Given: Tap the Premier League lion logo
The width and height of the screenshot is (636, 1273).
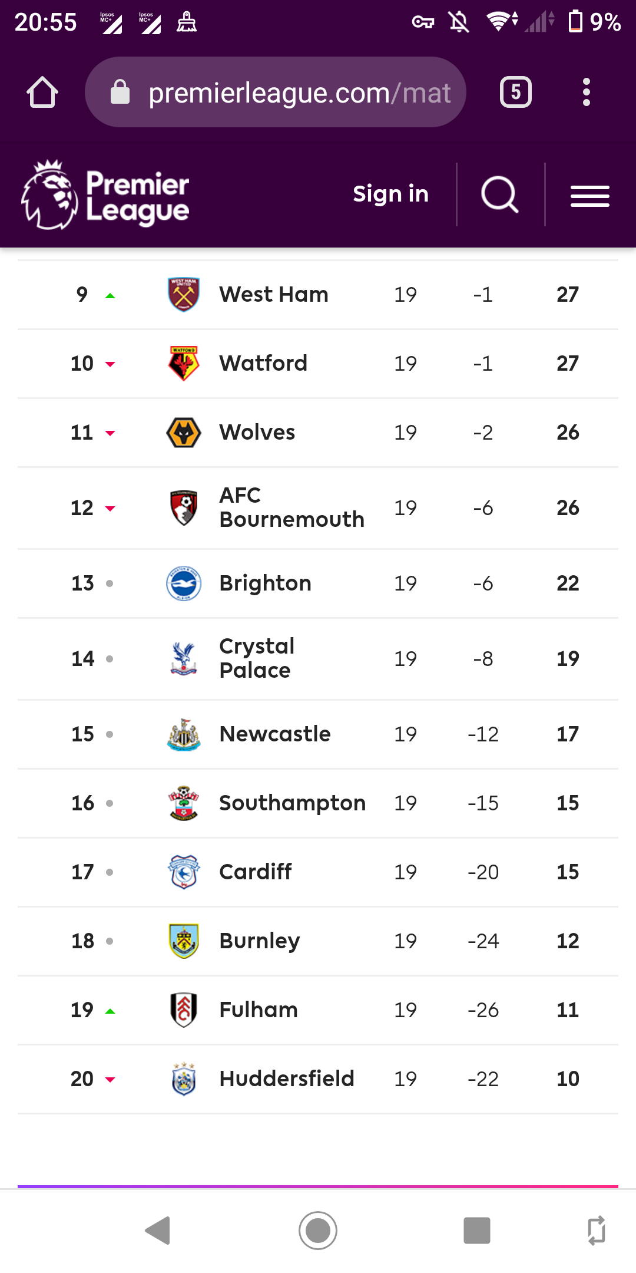Looking at the screenshot, I should pyautogui.click(x=50, y=194).
